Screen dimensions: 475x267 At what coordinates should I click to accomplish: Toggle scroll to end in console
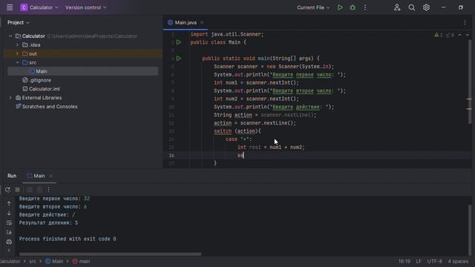[x=9, y=232]
